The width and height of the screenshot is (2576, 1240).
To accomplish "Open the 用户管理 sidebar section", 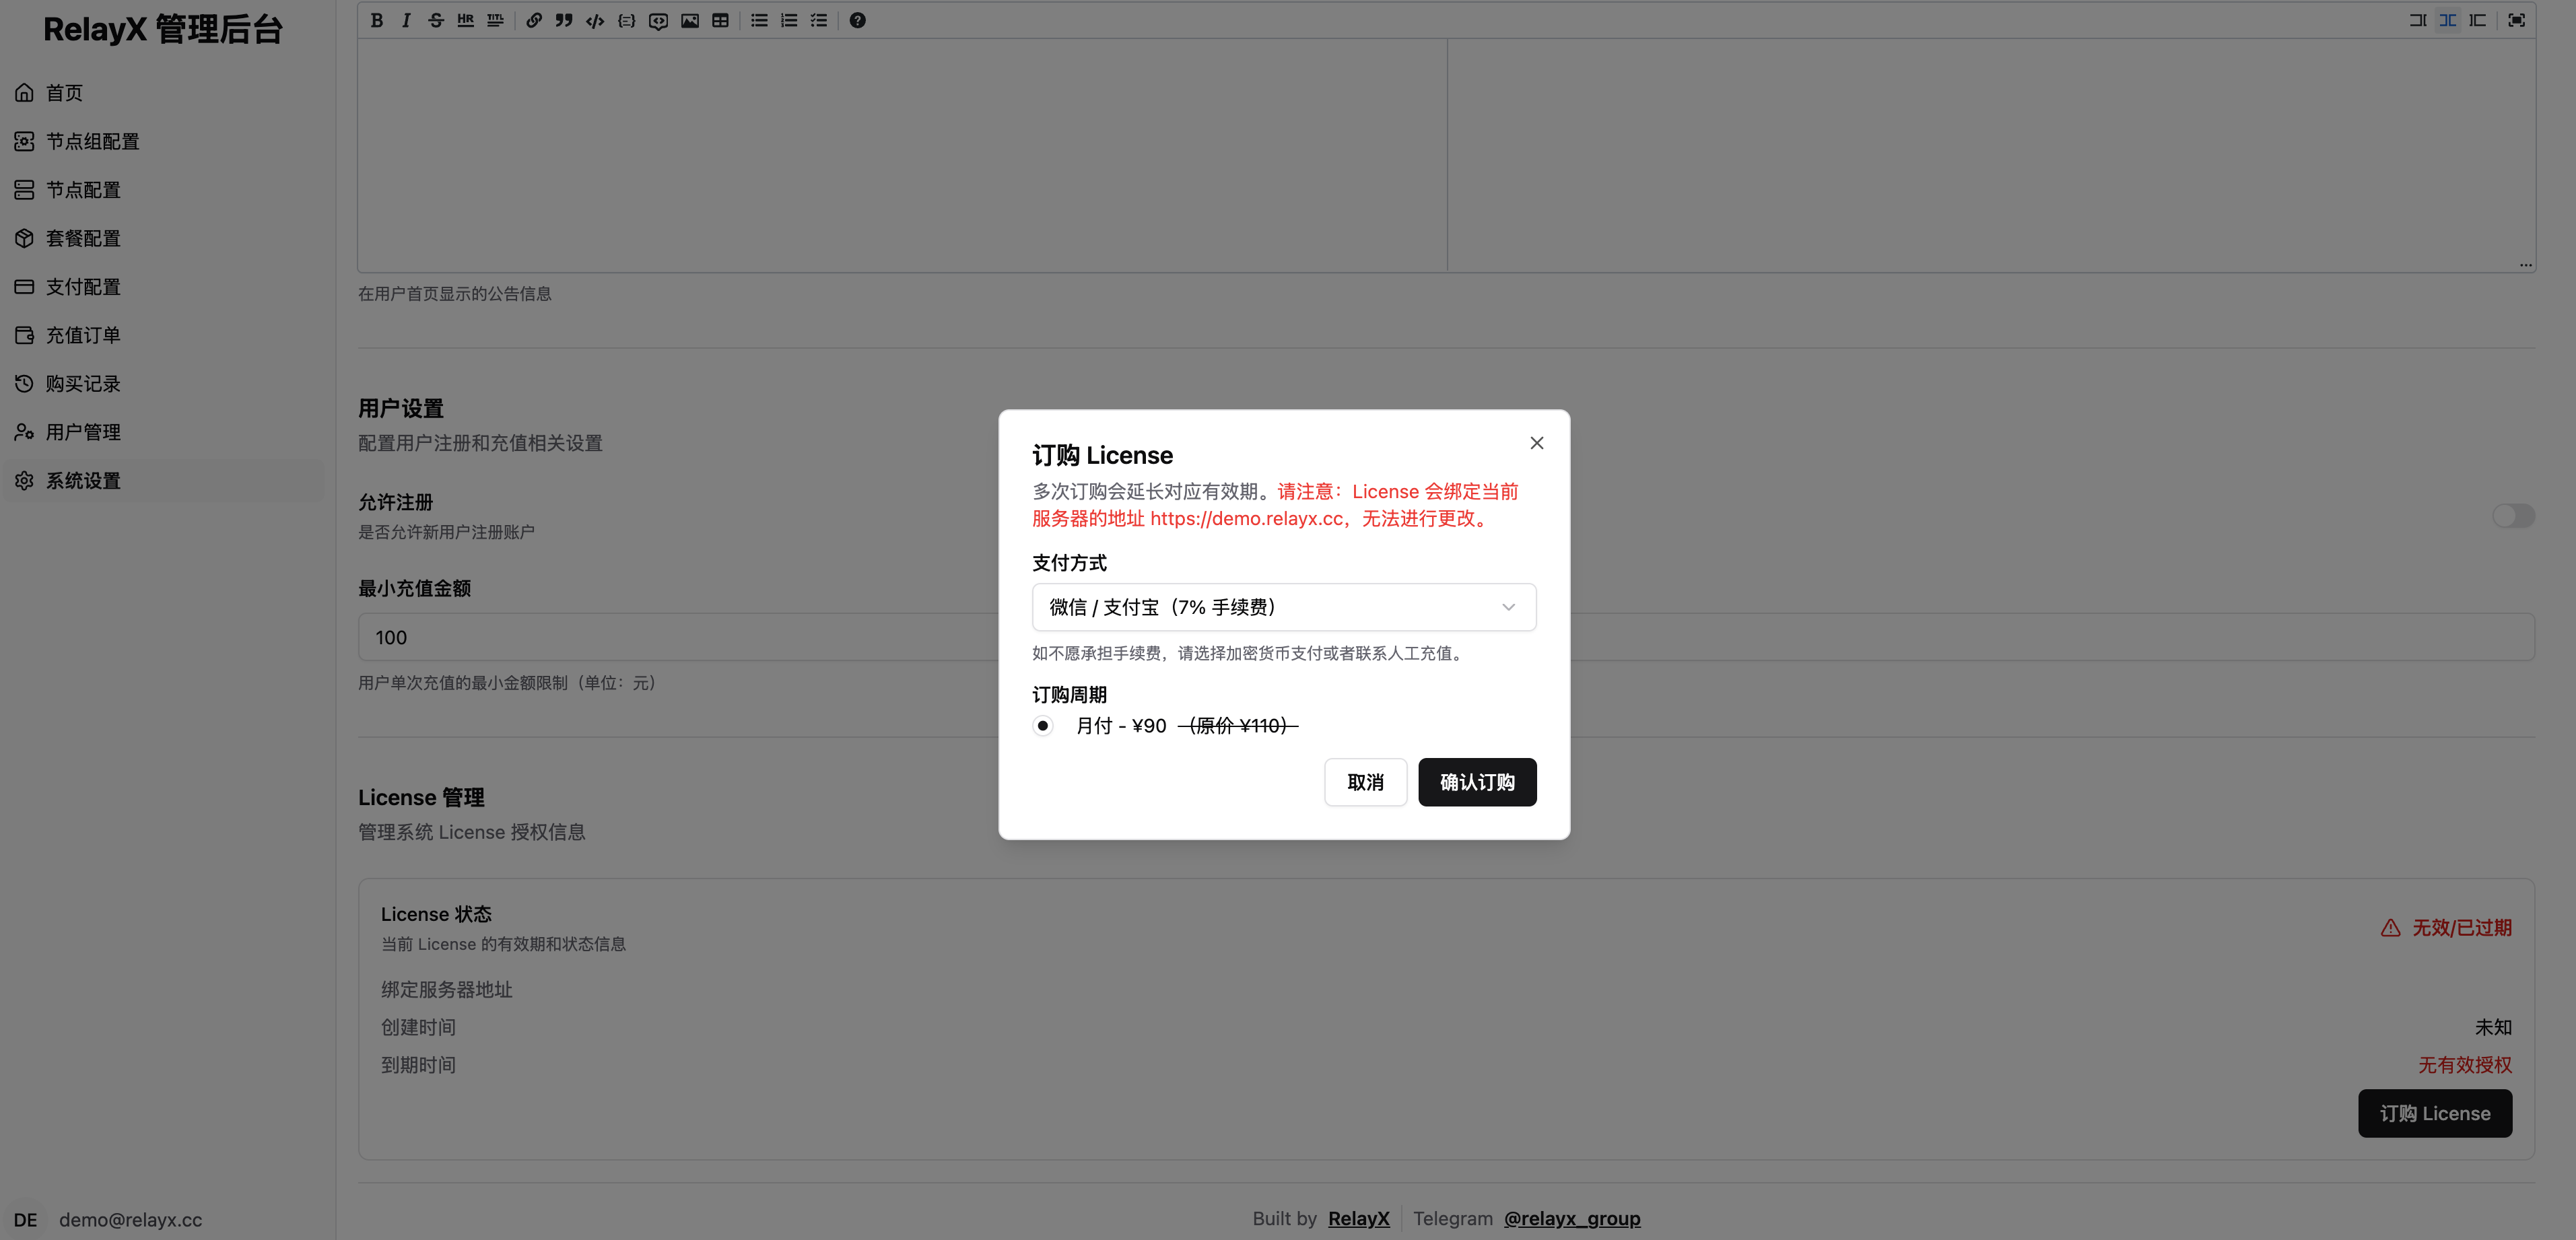I will [84, 431].
